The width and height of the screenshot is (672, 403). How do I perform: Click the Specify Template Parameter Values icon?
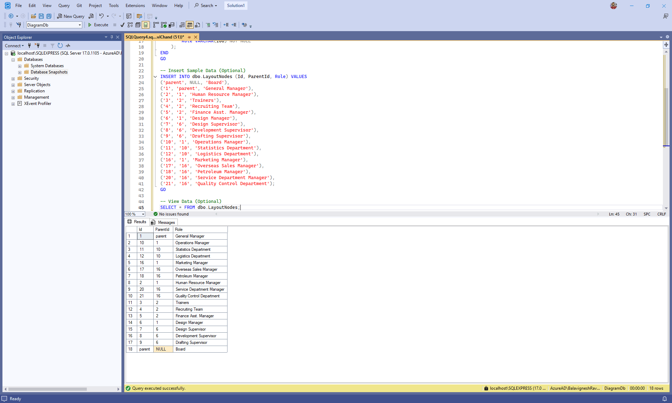click(x=244, y=25)
